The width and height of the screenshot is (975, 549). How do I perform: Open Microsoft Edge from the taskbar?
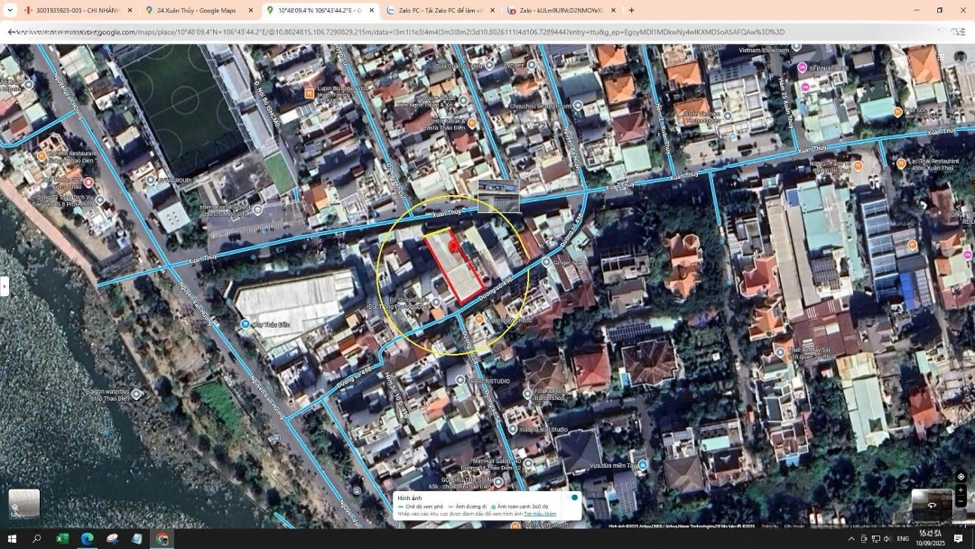(88, 539)
